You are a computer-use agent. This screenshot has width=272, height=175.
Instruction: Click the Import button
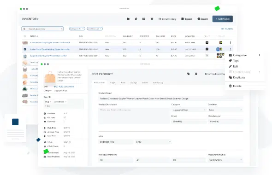click(x=202, y=19)
